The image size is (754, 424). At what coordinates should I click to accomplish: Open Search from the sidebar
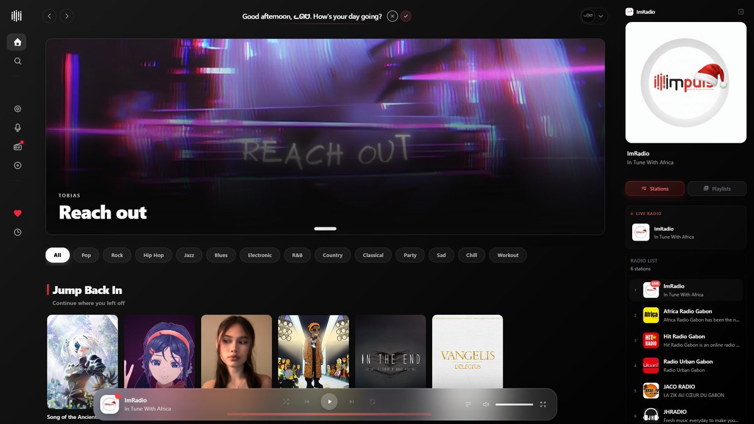[x=18, y=61]
